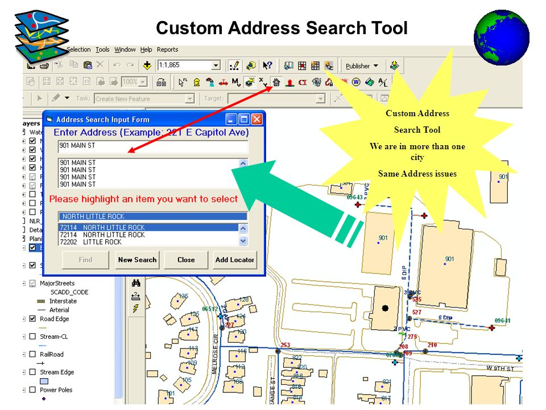Screen dimensions: 546x410
Task: Uncheck the Road Edge layer checkbox
Action: pos(32,319)
